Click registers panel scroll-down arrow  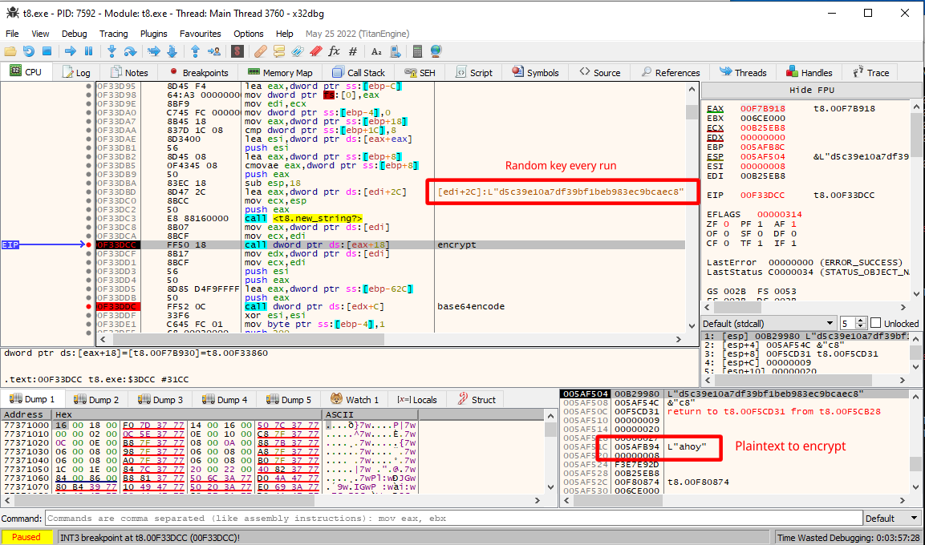pyautogui.click(x=916, y=293)
